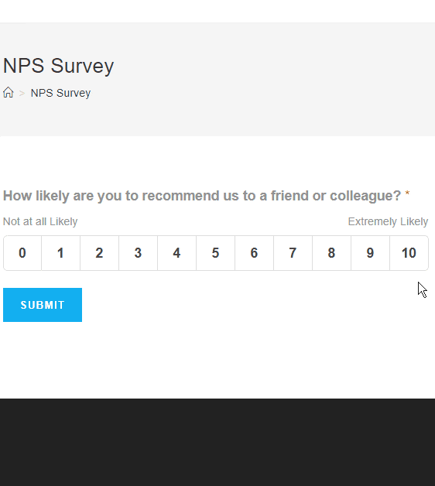Viewport: 435px width, 486px height.
Task: Click the 'Extremely Likely' label
Action: (x=388, y=221)
